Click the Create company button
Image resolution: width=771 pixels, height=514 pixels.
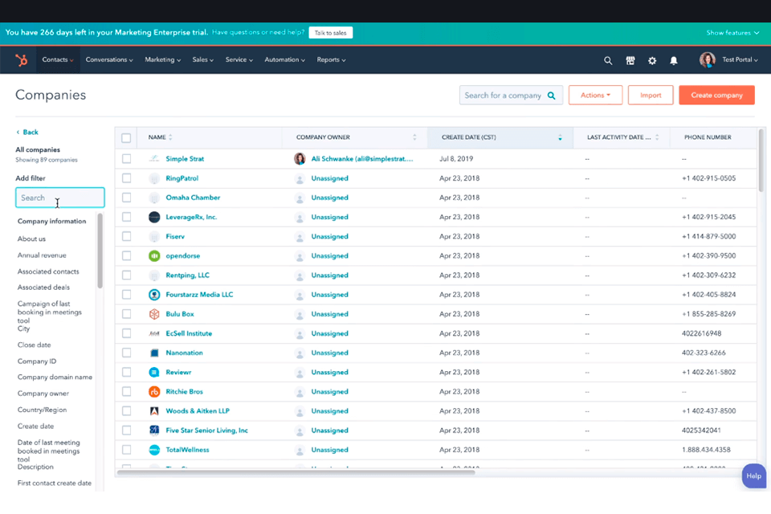coord(716,95)
